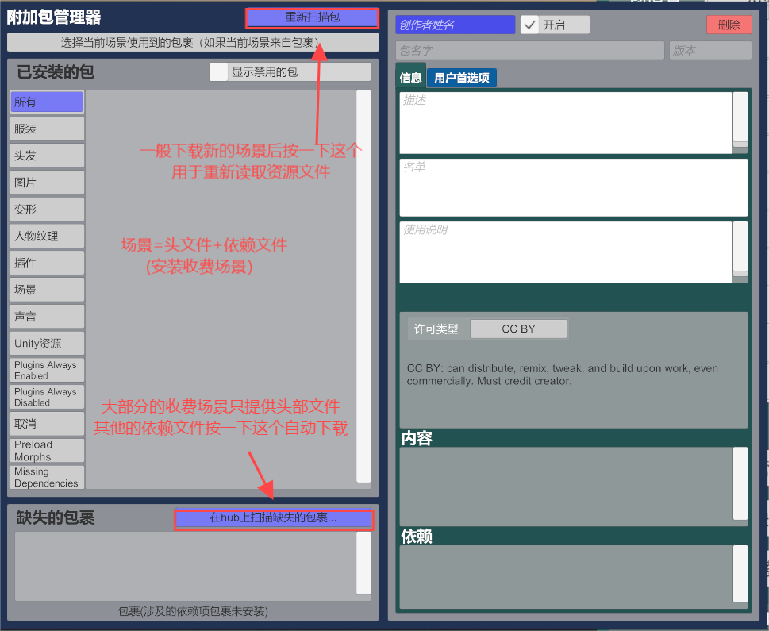Open the CC BY license type selector
Screen dimensions: 769x631
point(518,329)
